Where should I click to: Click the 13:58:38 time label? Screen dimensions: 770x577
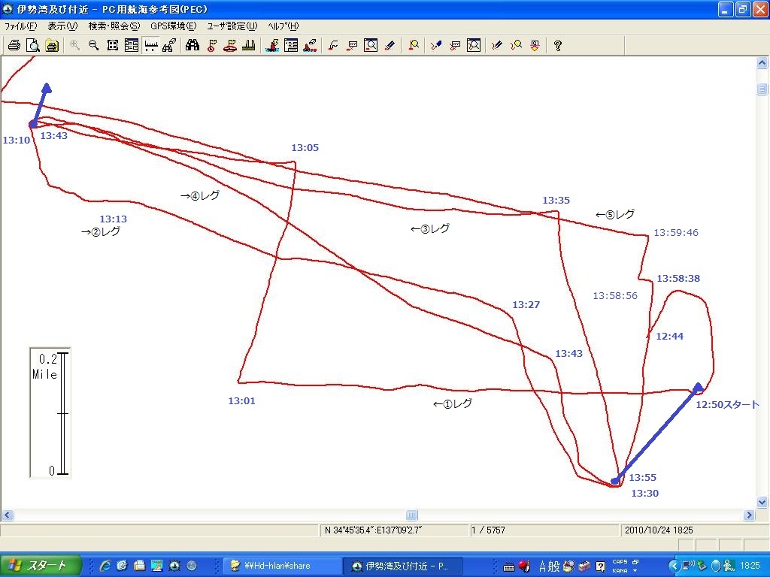click(x=678, y=279)
